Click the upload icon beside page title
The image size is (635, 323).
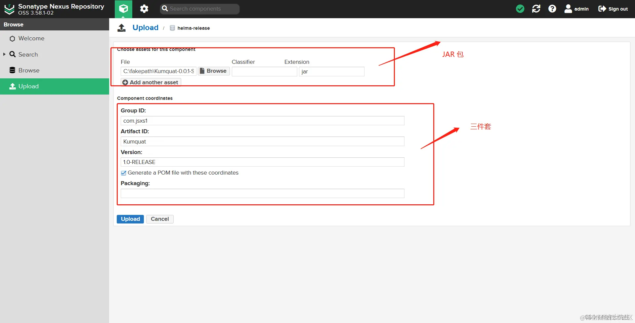point(121,28)
